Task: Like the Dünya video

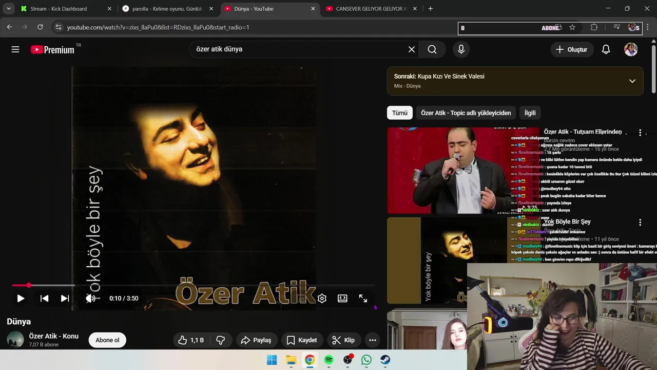Action: pyautogui.click(x=191, y=340)
